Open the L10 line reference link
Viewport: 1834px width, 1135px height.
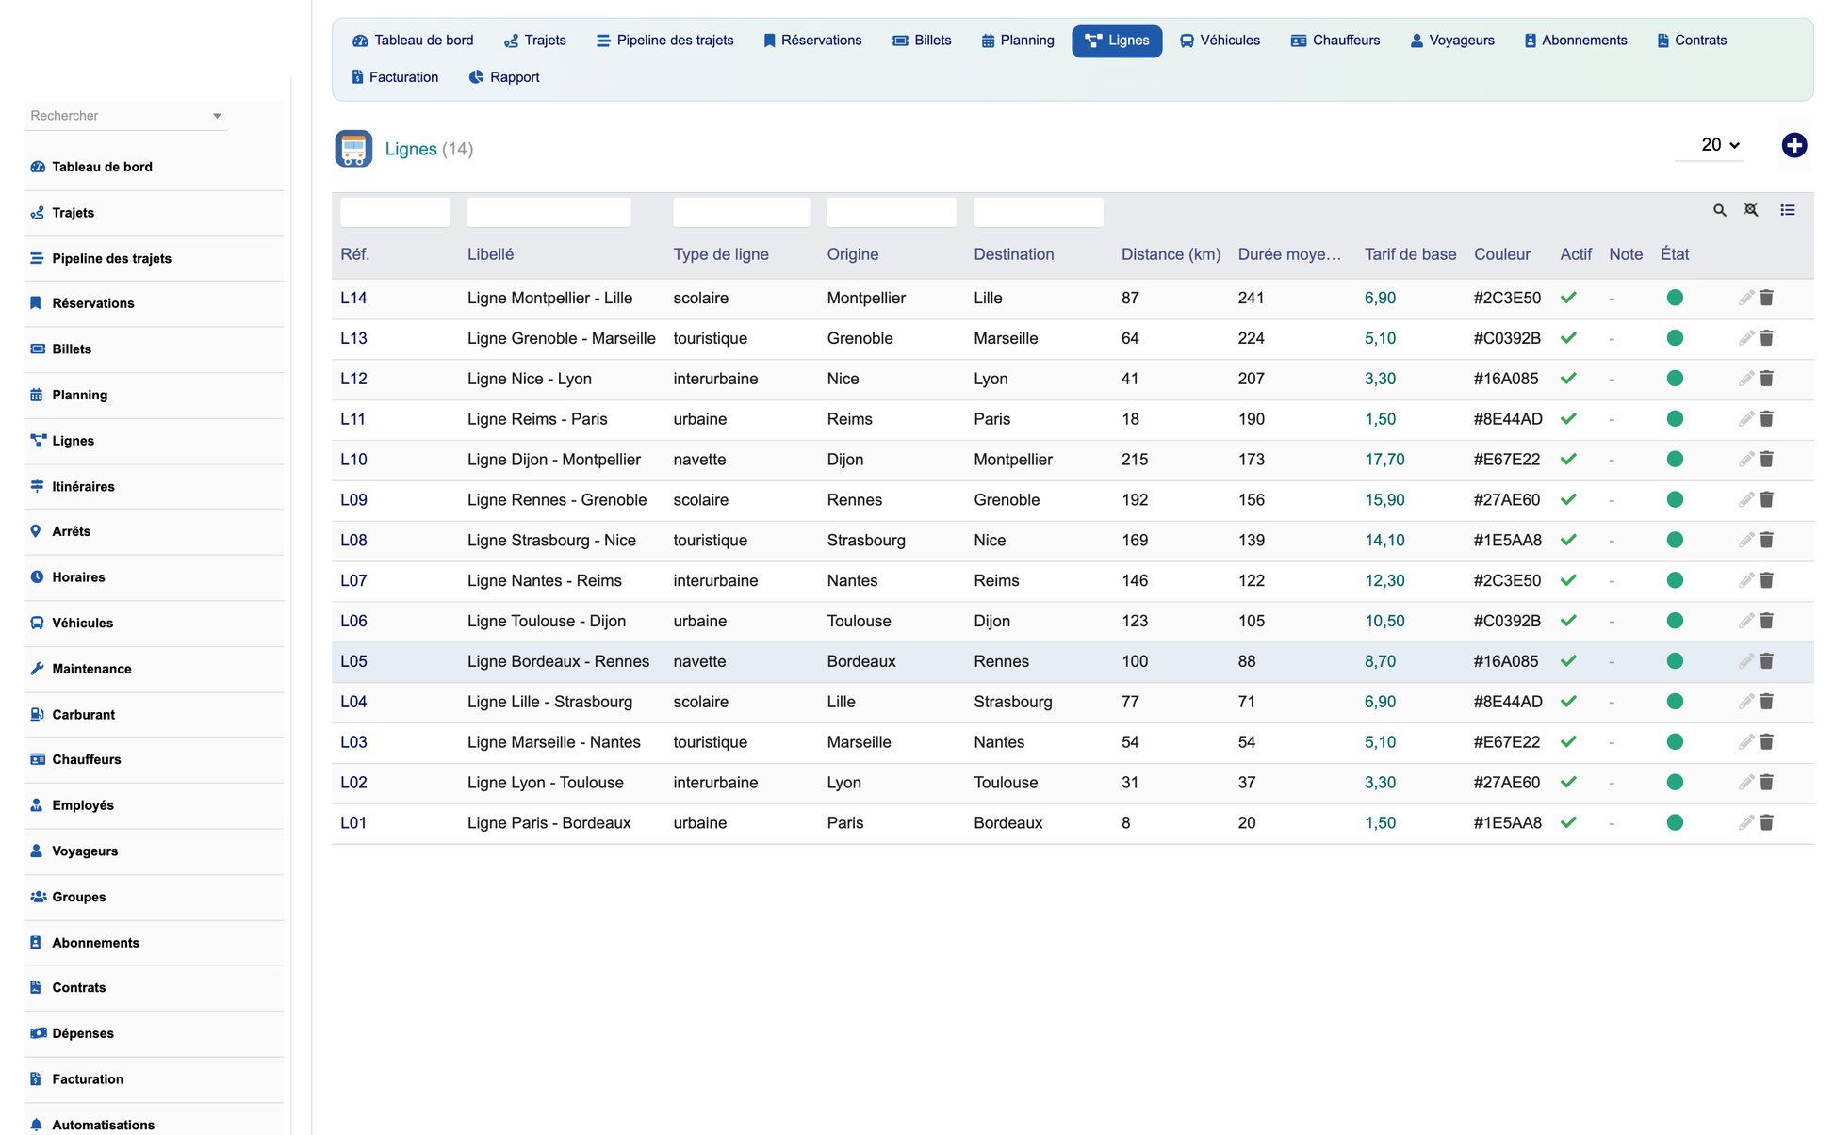[353, 460]
